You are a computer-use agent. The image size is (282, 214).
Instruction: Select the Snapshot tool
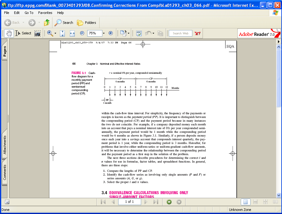(38, 33)
